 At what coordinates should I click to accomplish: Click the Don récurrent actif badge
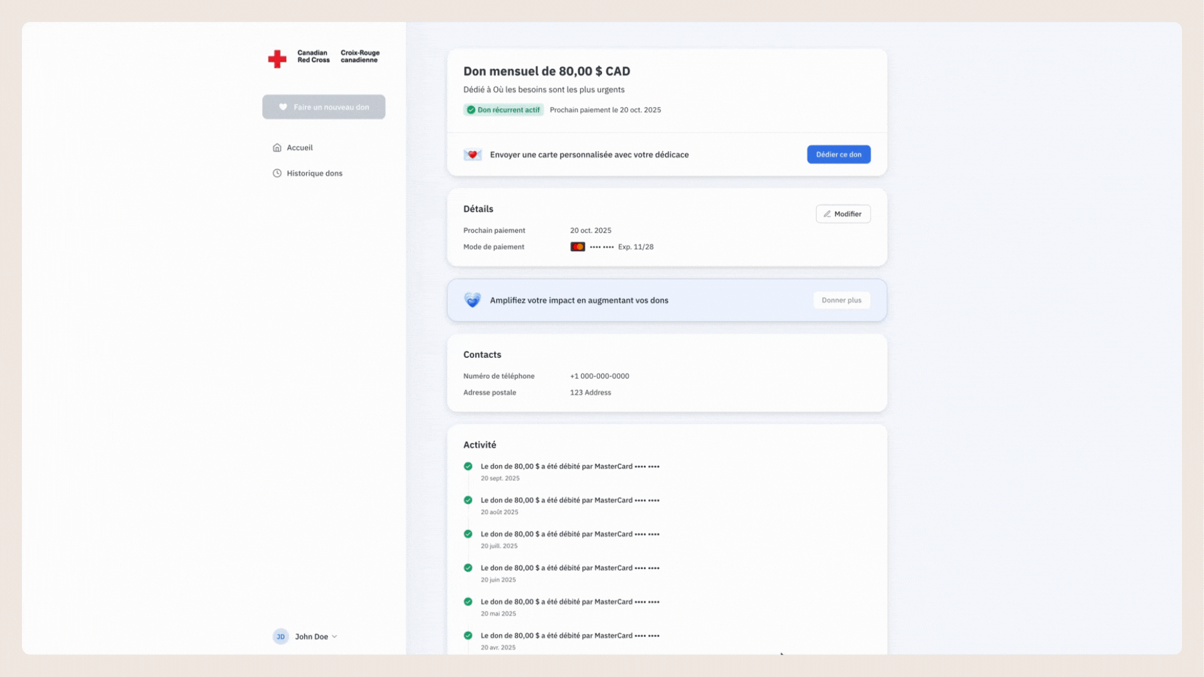point(504,110)
